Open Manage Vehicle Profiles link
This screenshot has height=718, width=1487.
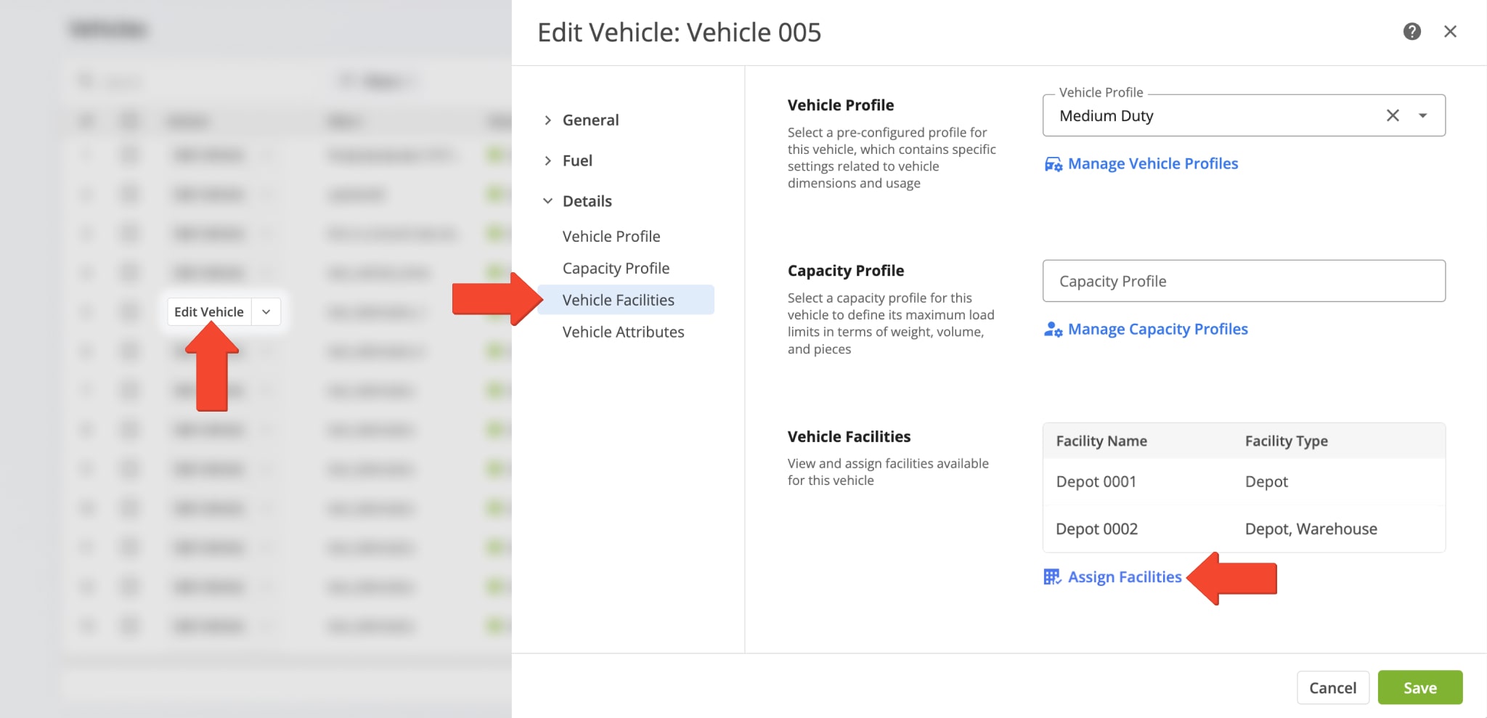click(1152, 164)
